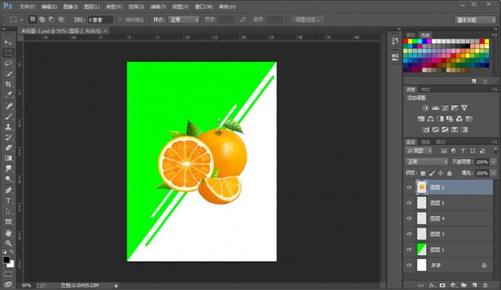Open the 图像(I) menu
The image size is (501, 290).
tap(70, 6)
